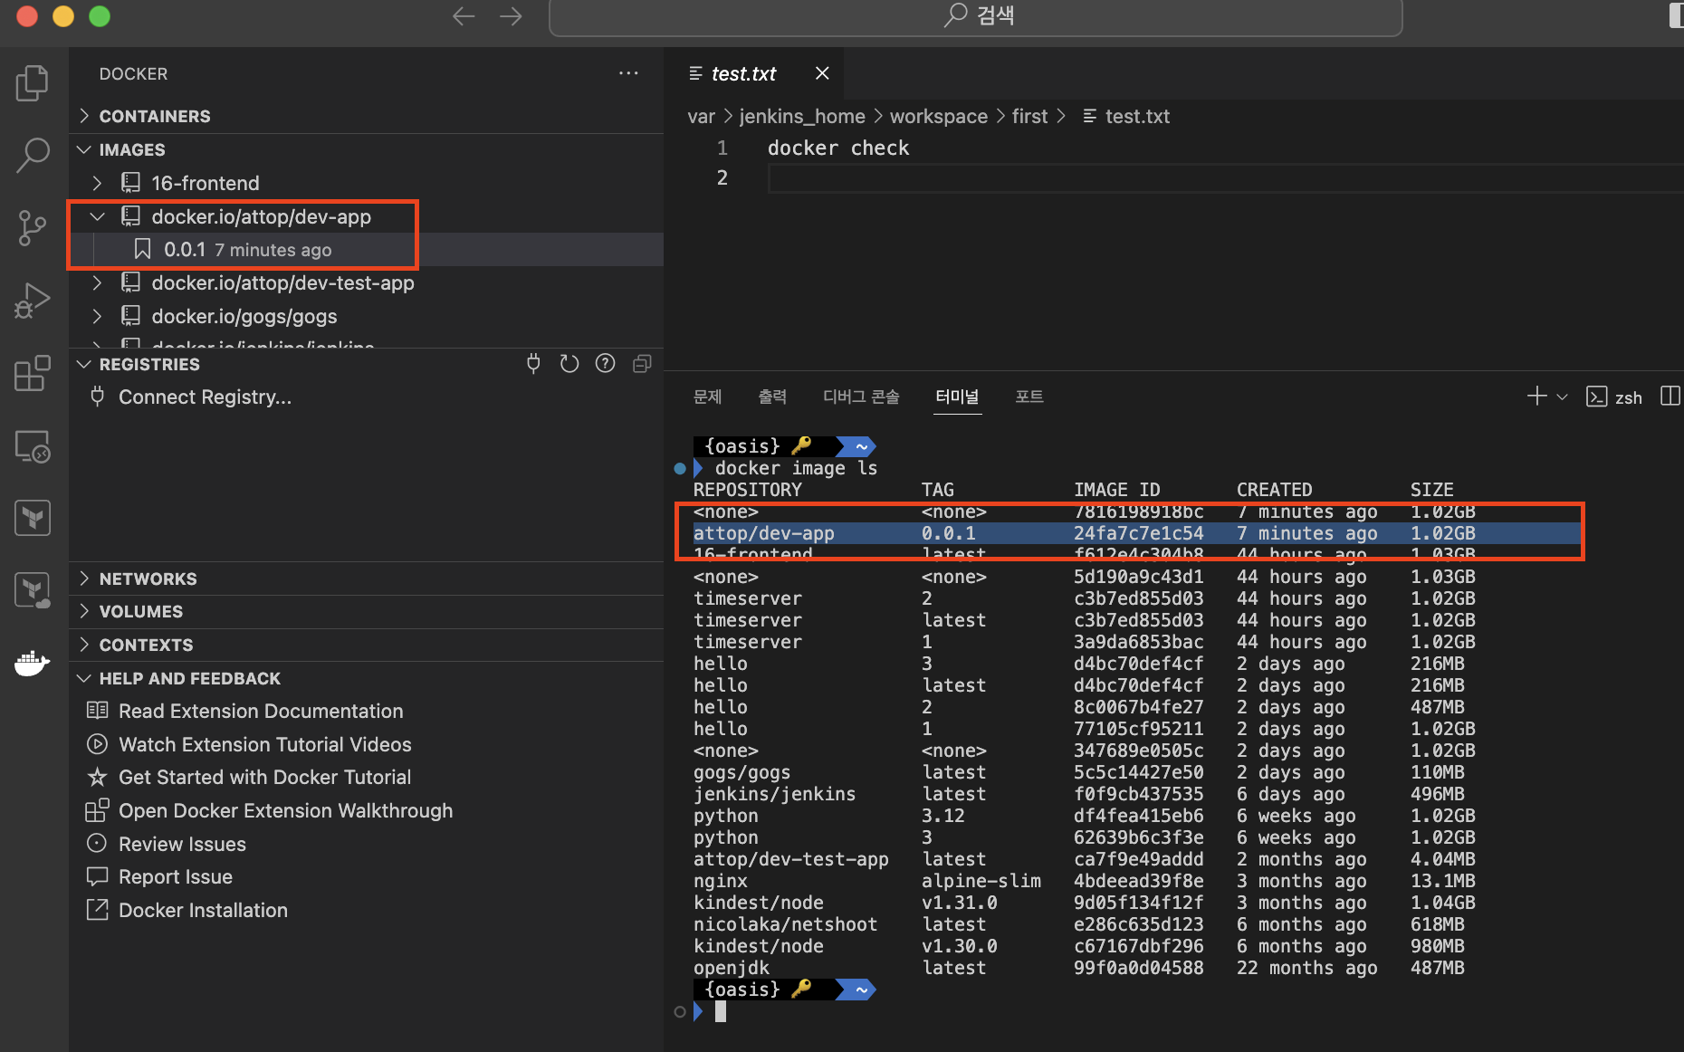Collapse the HELP AND FEEDBACK section
Viewport: 1684px width, 1052px height.
pos(366,678)
